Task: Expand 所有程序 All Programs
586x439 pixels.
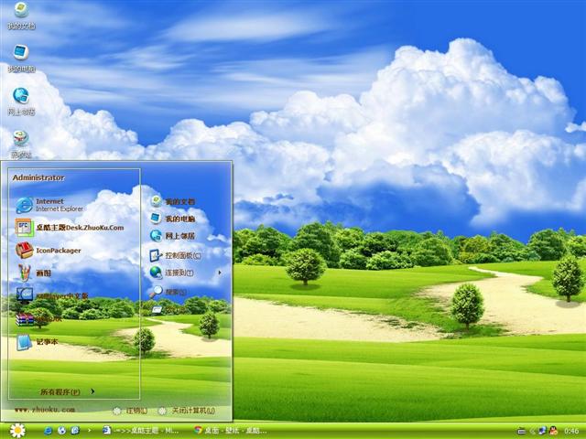Action: point(67,391)
